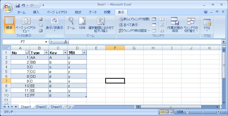The height and width of the screenshot is (116, 228).
Task: Switch to Sheet1 tab
Action: [26, 107]
